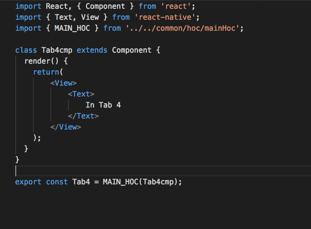
Task: Click Tab4 constant name in export line
Action: pos(81,182)
